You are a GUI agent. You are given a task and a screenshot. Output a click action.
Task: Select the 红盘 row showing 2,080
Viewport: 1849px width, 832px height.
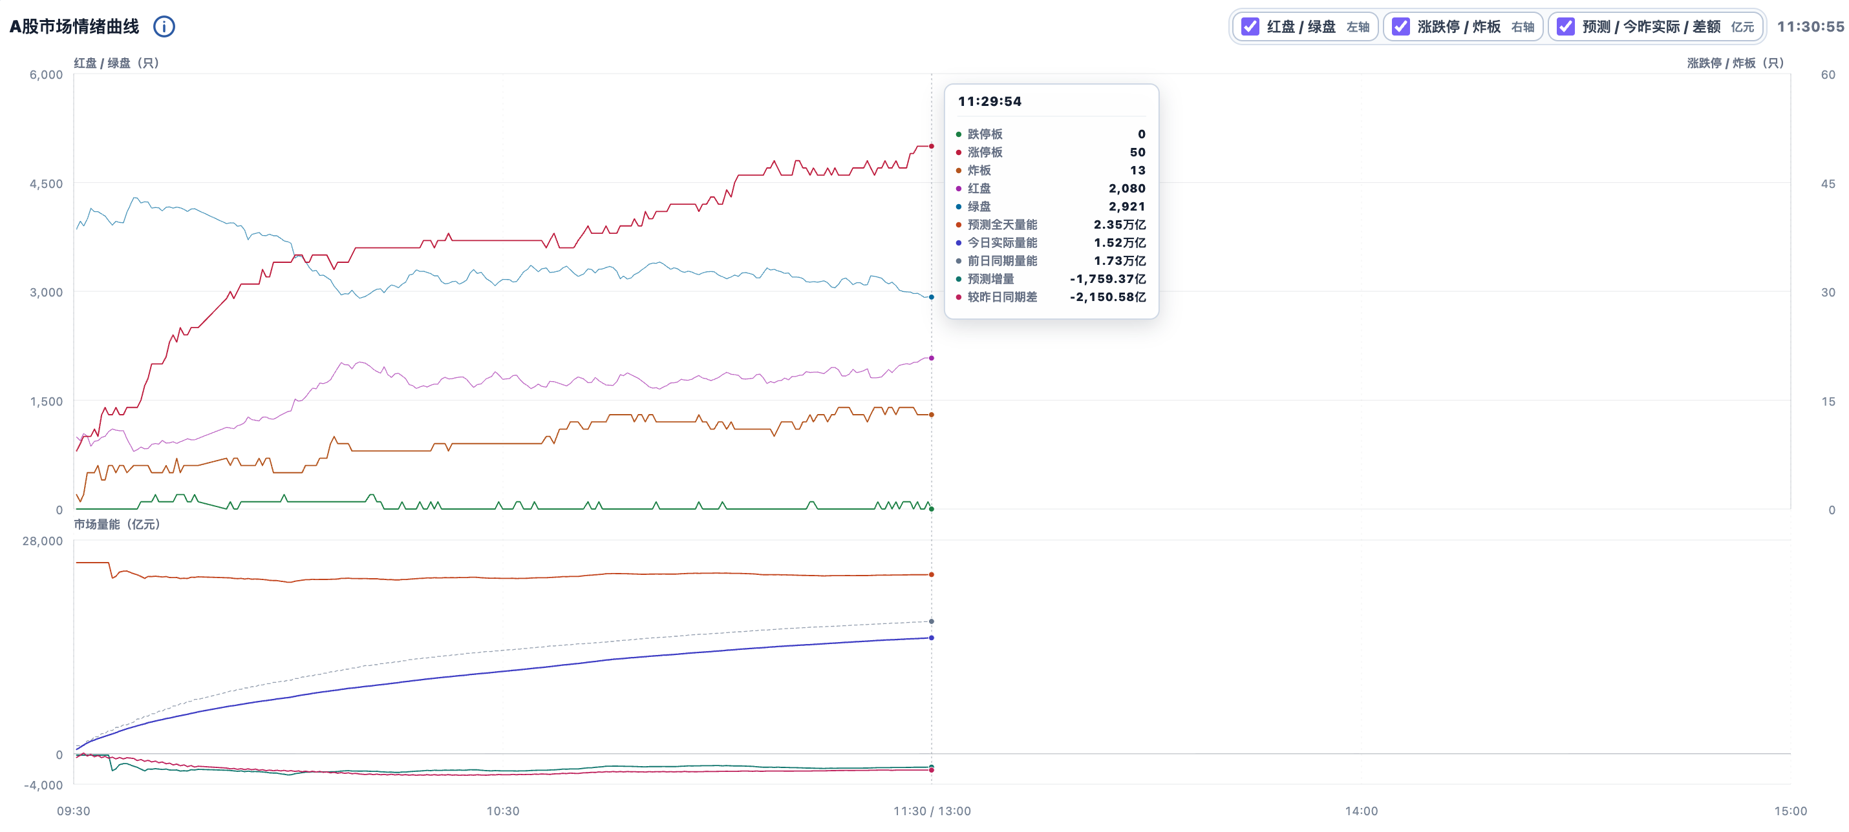click(1052, 188)
